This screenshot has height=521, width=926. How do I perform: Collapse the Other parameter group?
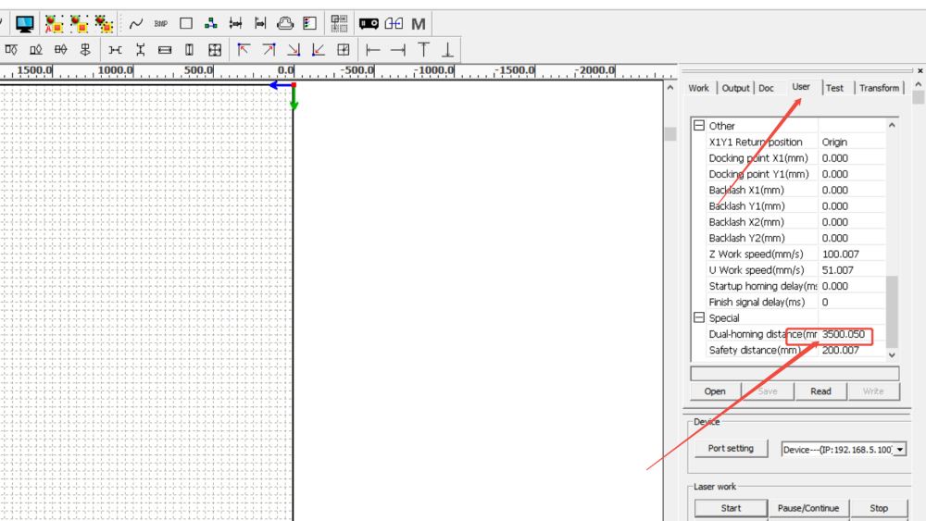tap(699, 126)
